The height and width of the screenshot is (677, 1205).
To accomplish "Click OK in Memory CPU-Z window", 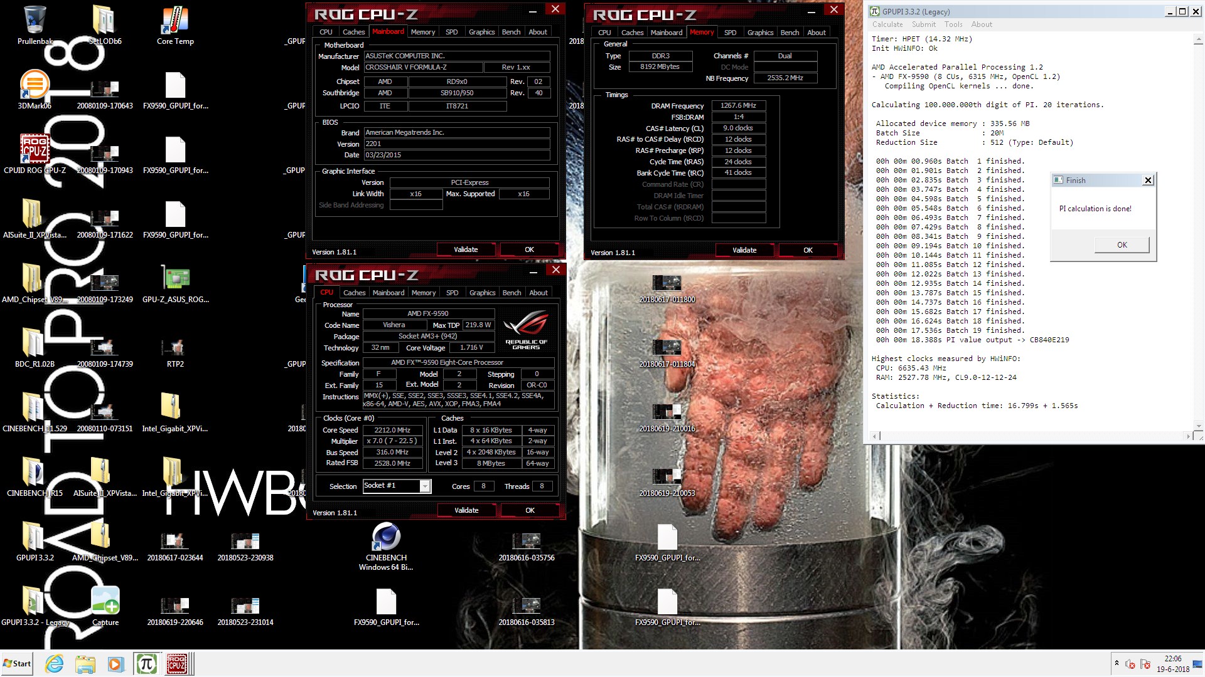I will pyautogui.click(x=808, y=250).
